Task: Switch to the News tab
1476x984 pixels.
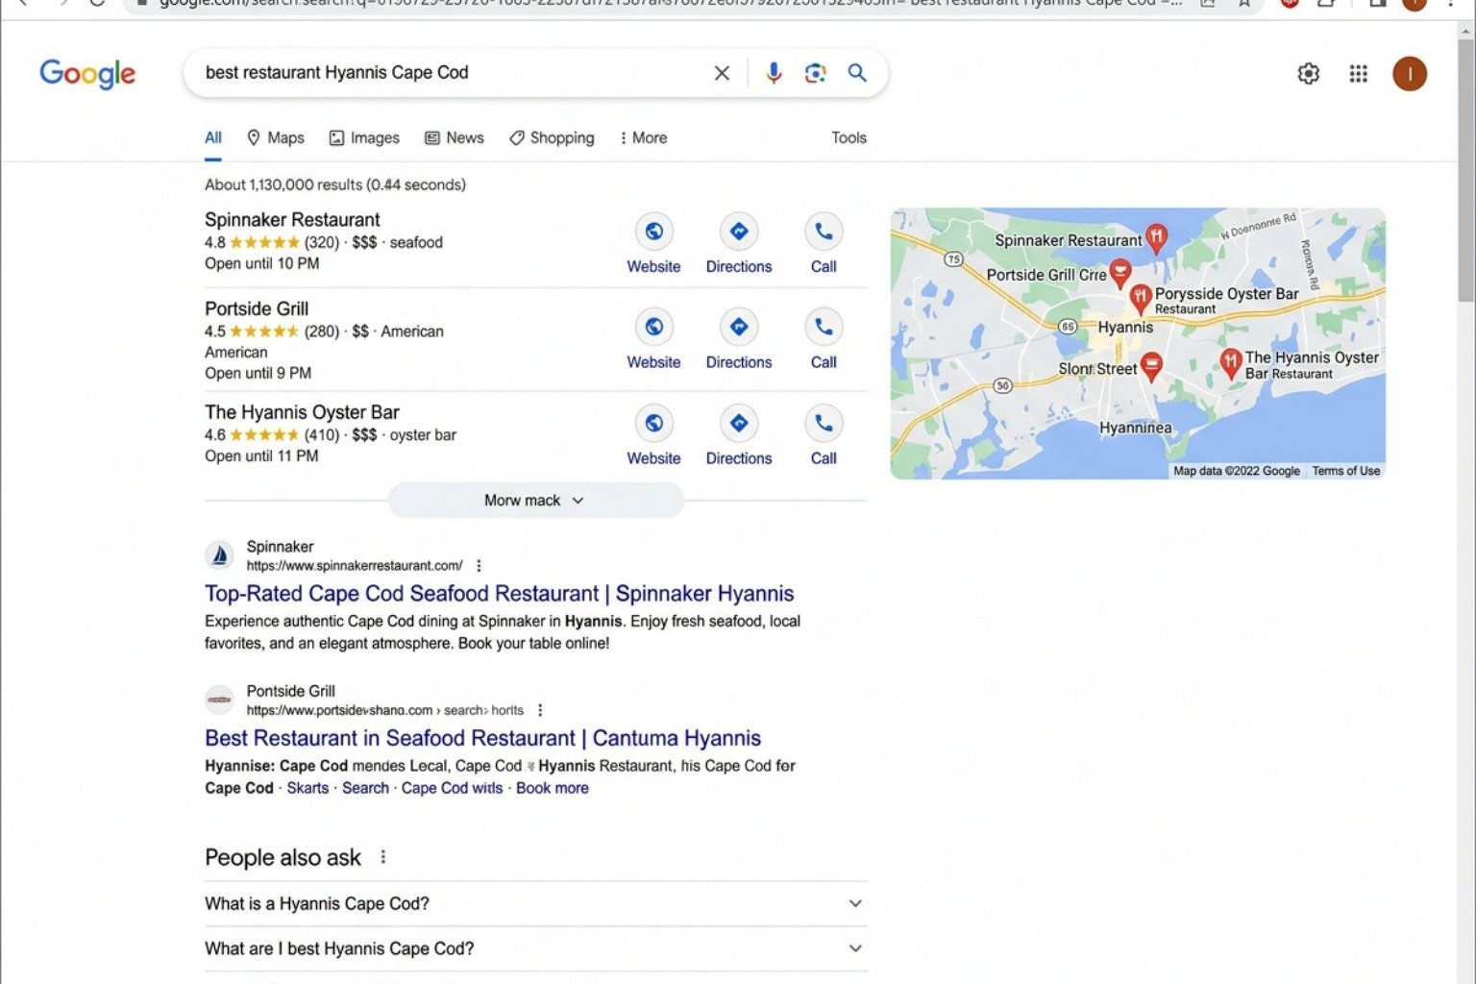Action: pos(455,137)
